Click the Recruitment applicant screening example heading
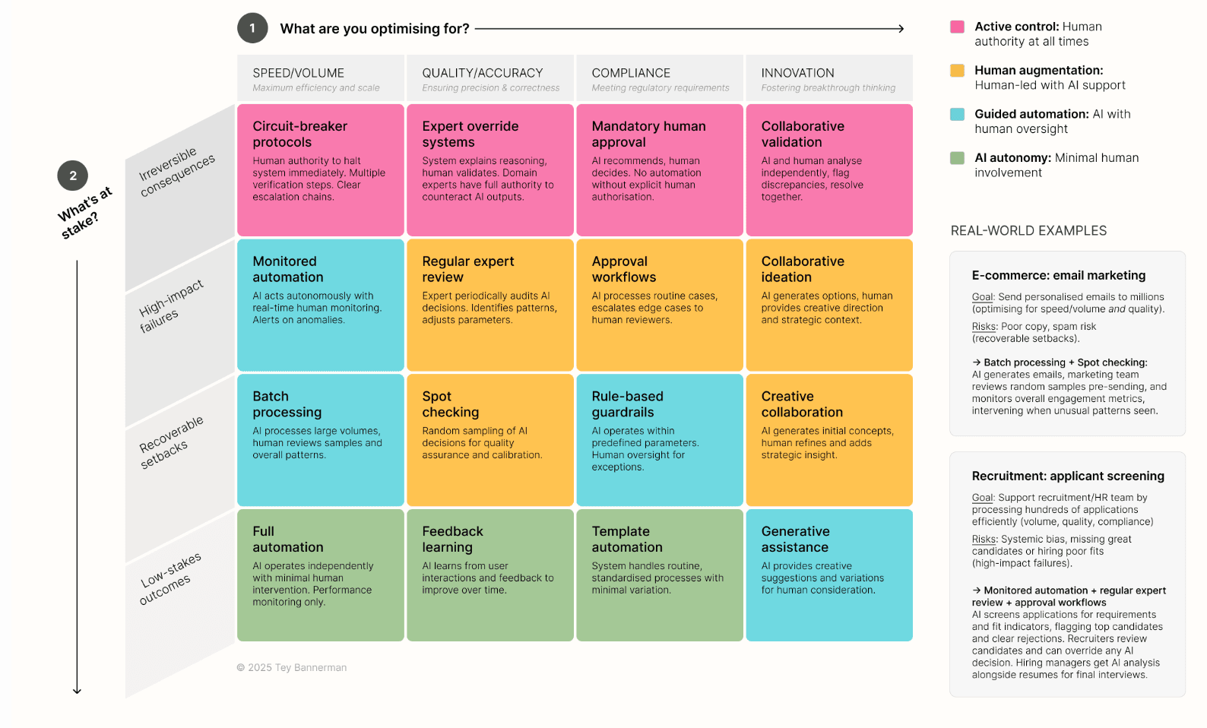Image resolution: width=1207 pixels, height=728 pixels. [x=1067, y=476]
